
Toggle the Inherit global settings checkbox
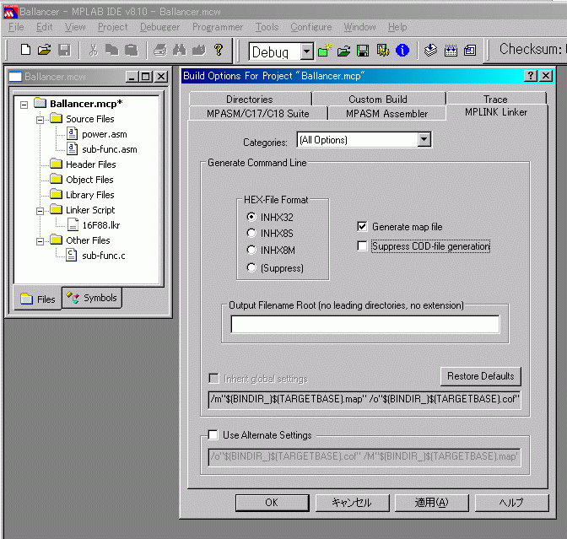214,379
